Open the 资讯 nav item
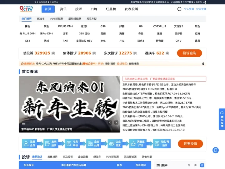This screenshot has height=169, width=225. 63,9
